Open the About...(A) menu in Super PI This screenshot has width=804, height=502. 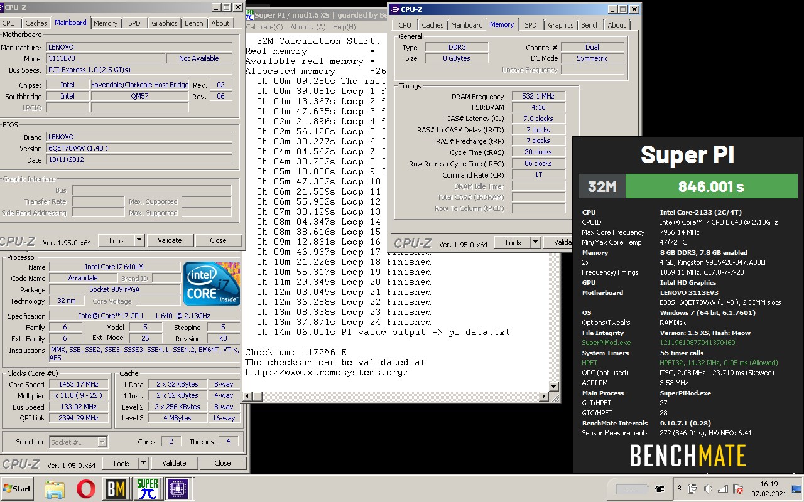pyautogui.click(x=308, y=27)
